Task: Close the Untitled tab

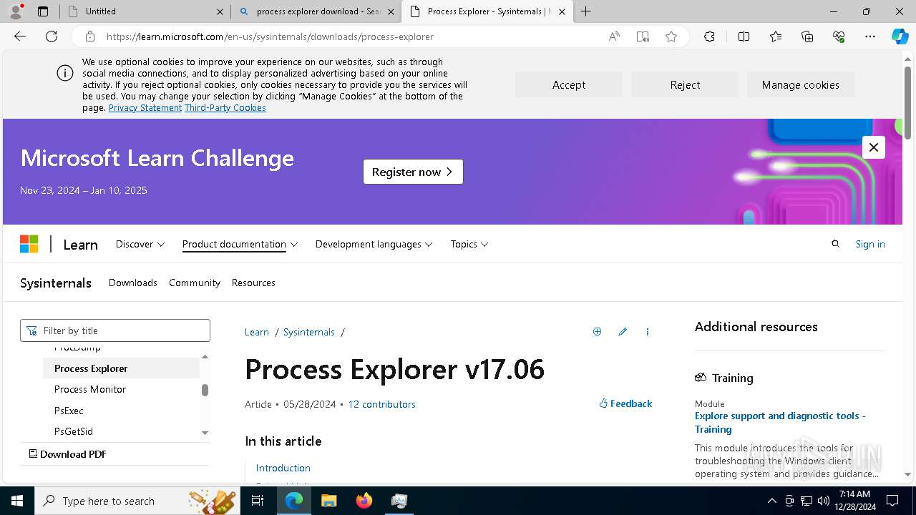Action: point(220,11)
